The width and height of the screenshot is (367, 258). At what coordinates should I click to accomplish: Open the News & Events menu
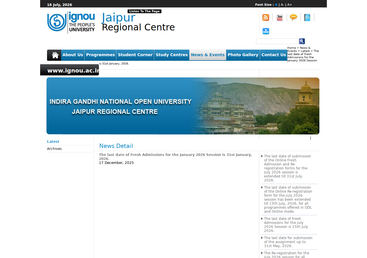[208, 55]
